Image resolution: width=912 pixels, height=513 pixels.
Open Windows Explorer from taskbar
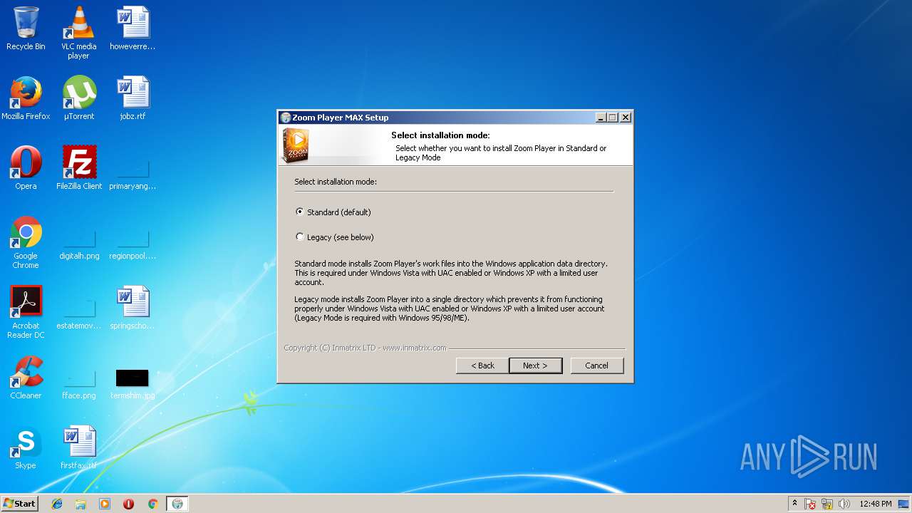[x=81, y=504]
